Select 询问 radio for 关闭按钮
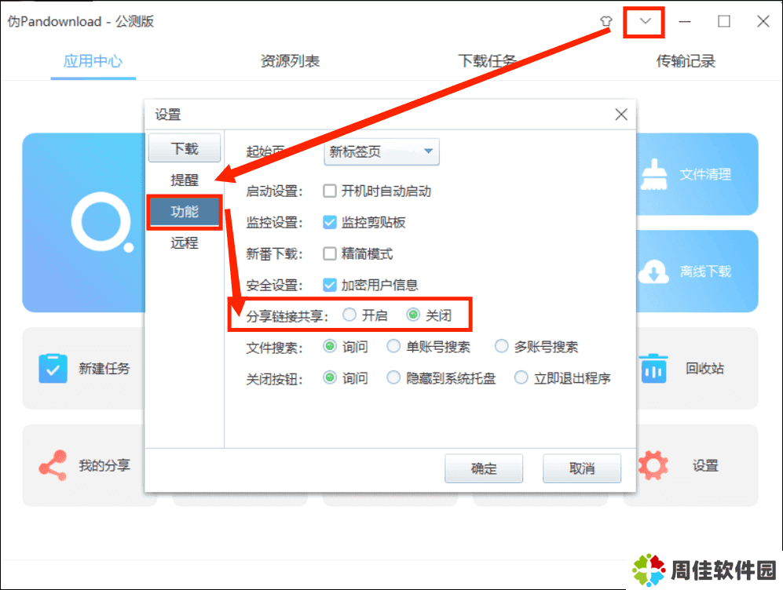 tap(330, 377)
